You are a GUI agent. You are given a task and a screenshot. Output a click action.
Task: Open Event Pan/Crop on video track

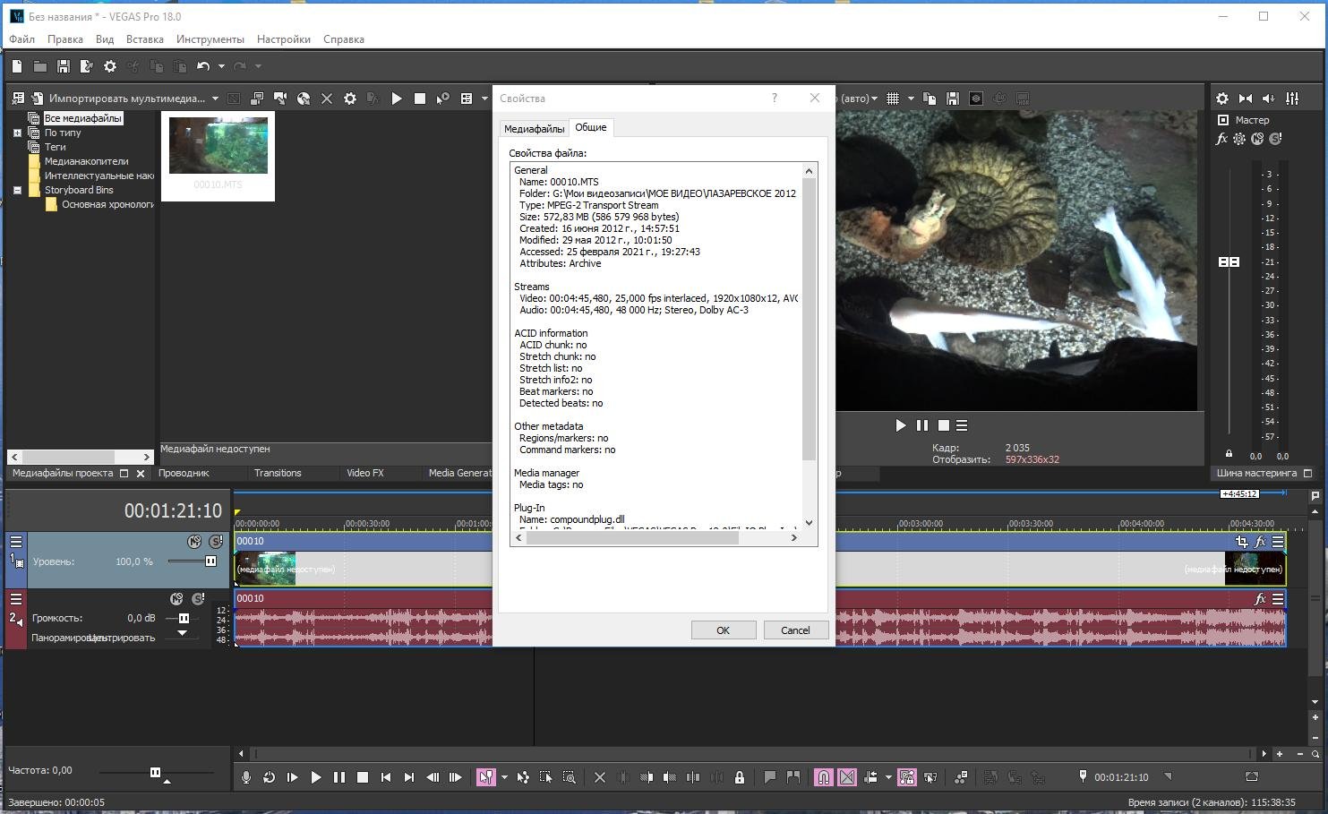point(1241,542)
